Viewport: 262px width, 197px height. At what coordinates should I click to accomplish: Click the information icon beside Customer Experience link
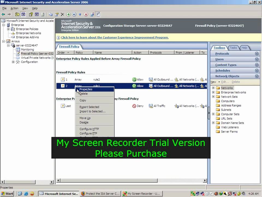coord(58,37)
